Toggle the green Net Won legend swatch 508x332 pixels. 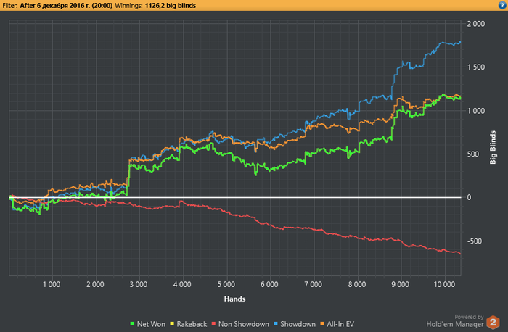click(132, 324)
